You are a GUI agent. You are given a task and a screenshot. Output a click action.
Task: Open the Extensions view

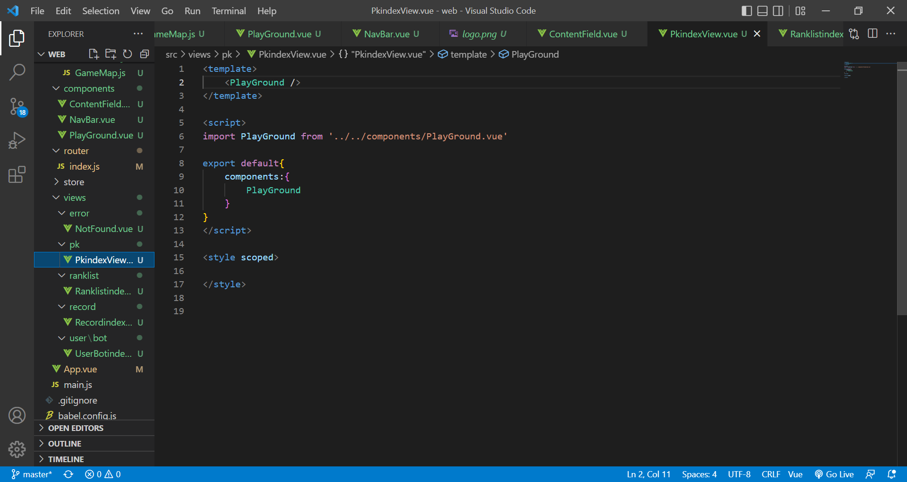tap(17, 175)
